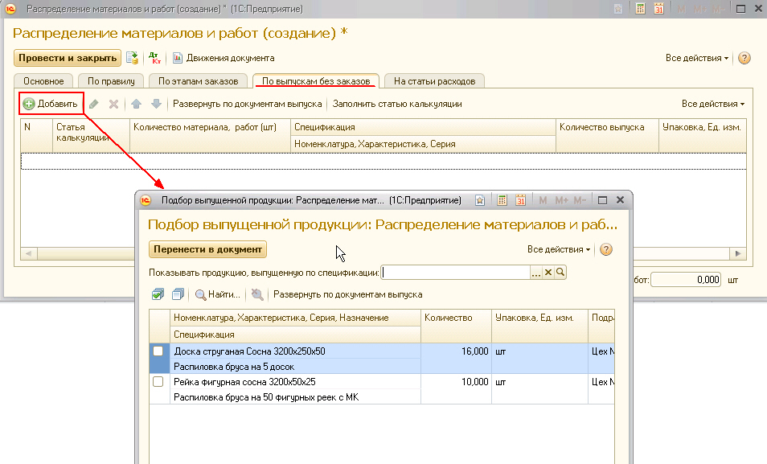Click the right scroll arrow of main table
Viewport: 767px width, 464px height.
737,253
